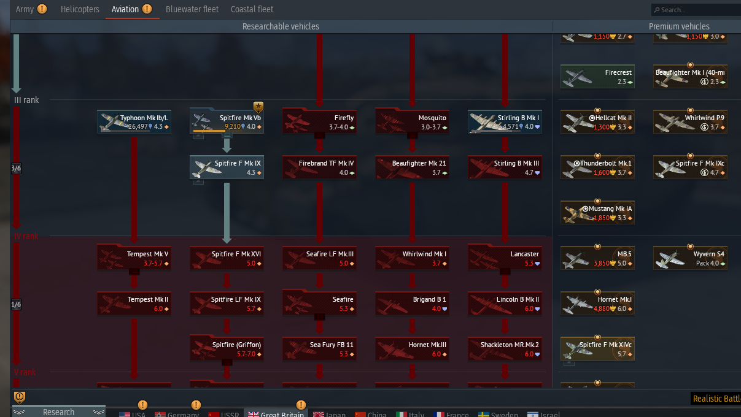Open the premium Whirlwind P.9 card

pos(690,121)
